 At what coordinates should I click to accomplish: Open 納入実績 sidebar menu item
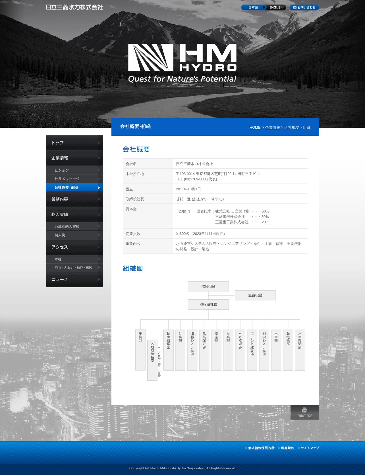(74, 214)
